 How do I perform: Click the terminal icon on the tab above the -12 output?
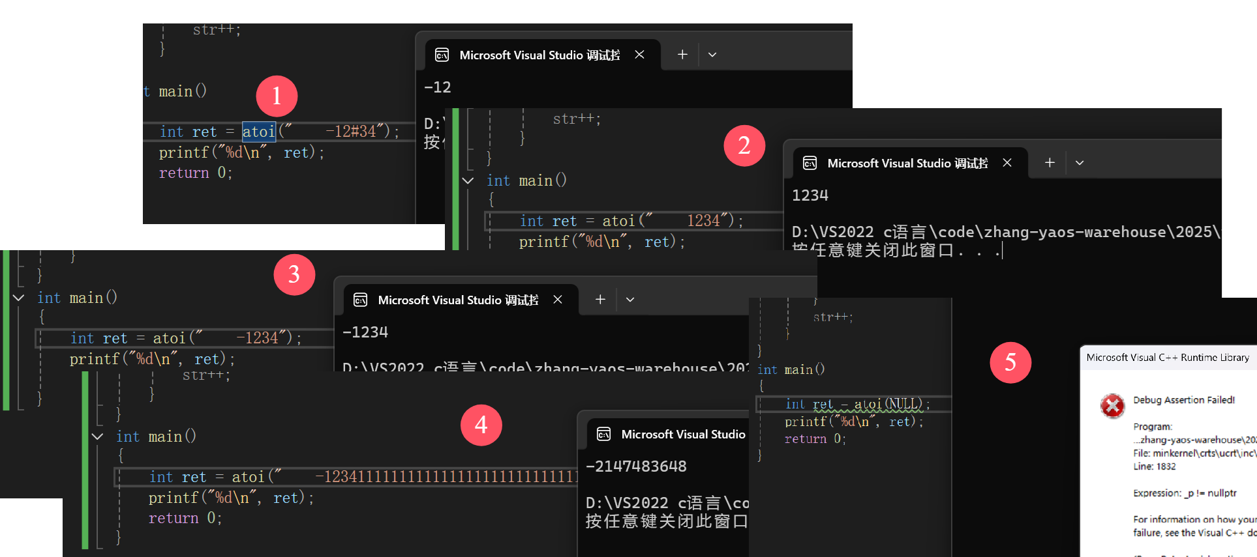point(442,55)
